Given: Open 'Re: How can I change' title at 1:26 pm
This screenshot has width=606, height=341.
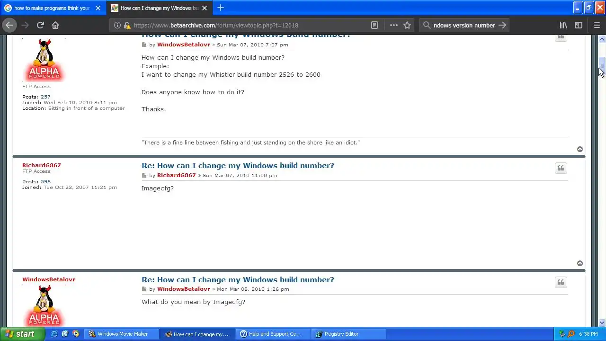Looking at the screenshot, I should tap(238, 279).
